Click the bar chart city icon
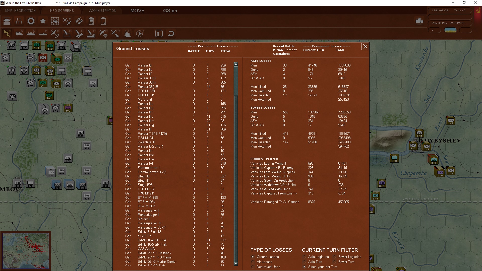This screenshot has width=482, height=271. [x=419, y=21]
